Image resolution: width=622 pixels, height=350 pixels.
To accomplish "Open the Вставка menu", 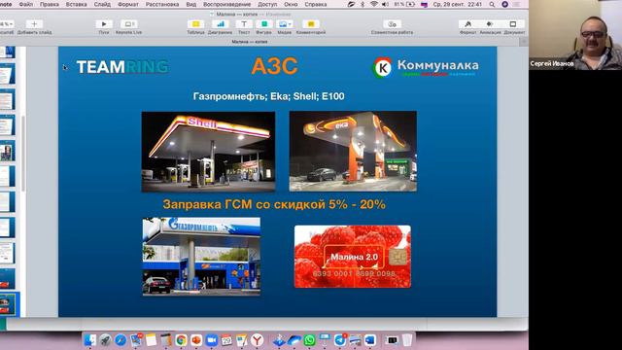I will (x=76, y=4).
